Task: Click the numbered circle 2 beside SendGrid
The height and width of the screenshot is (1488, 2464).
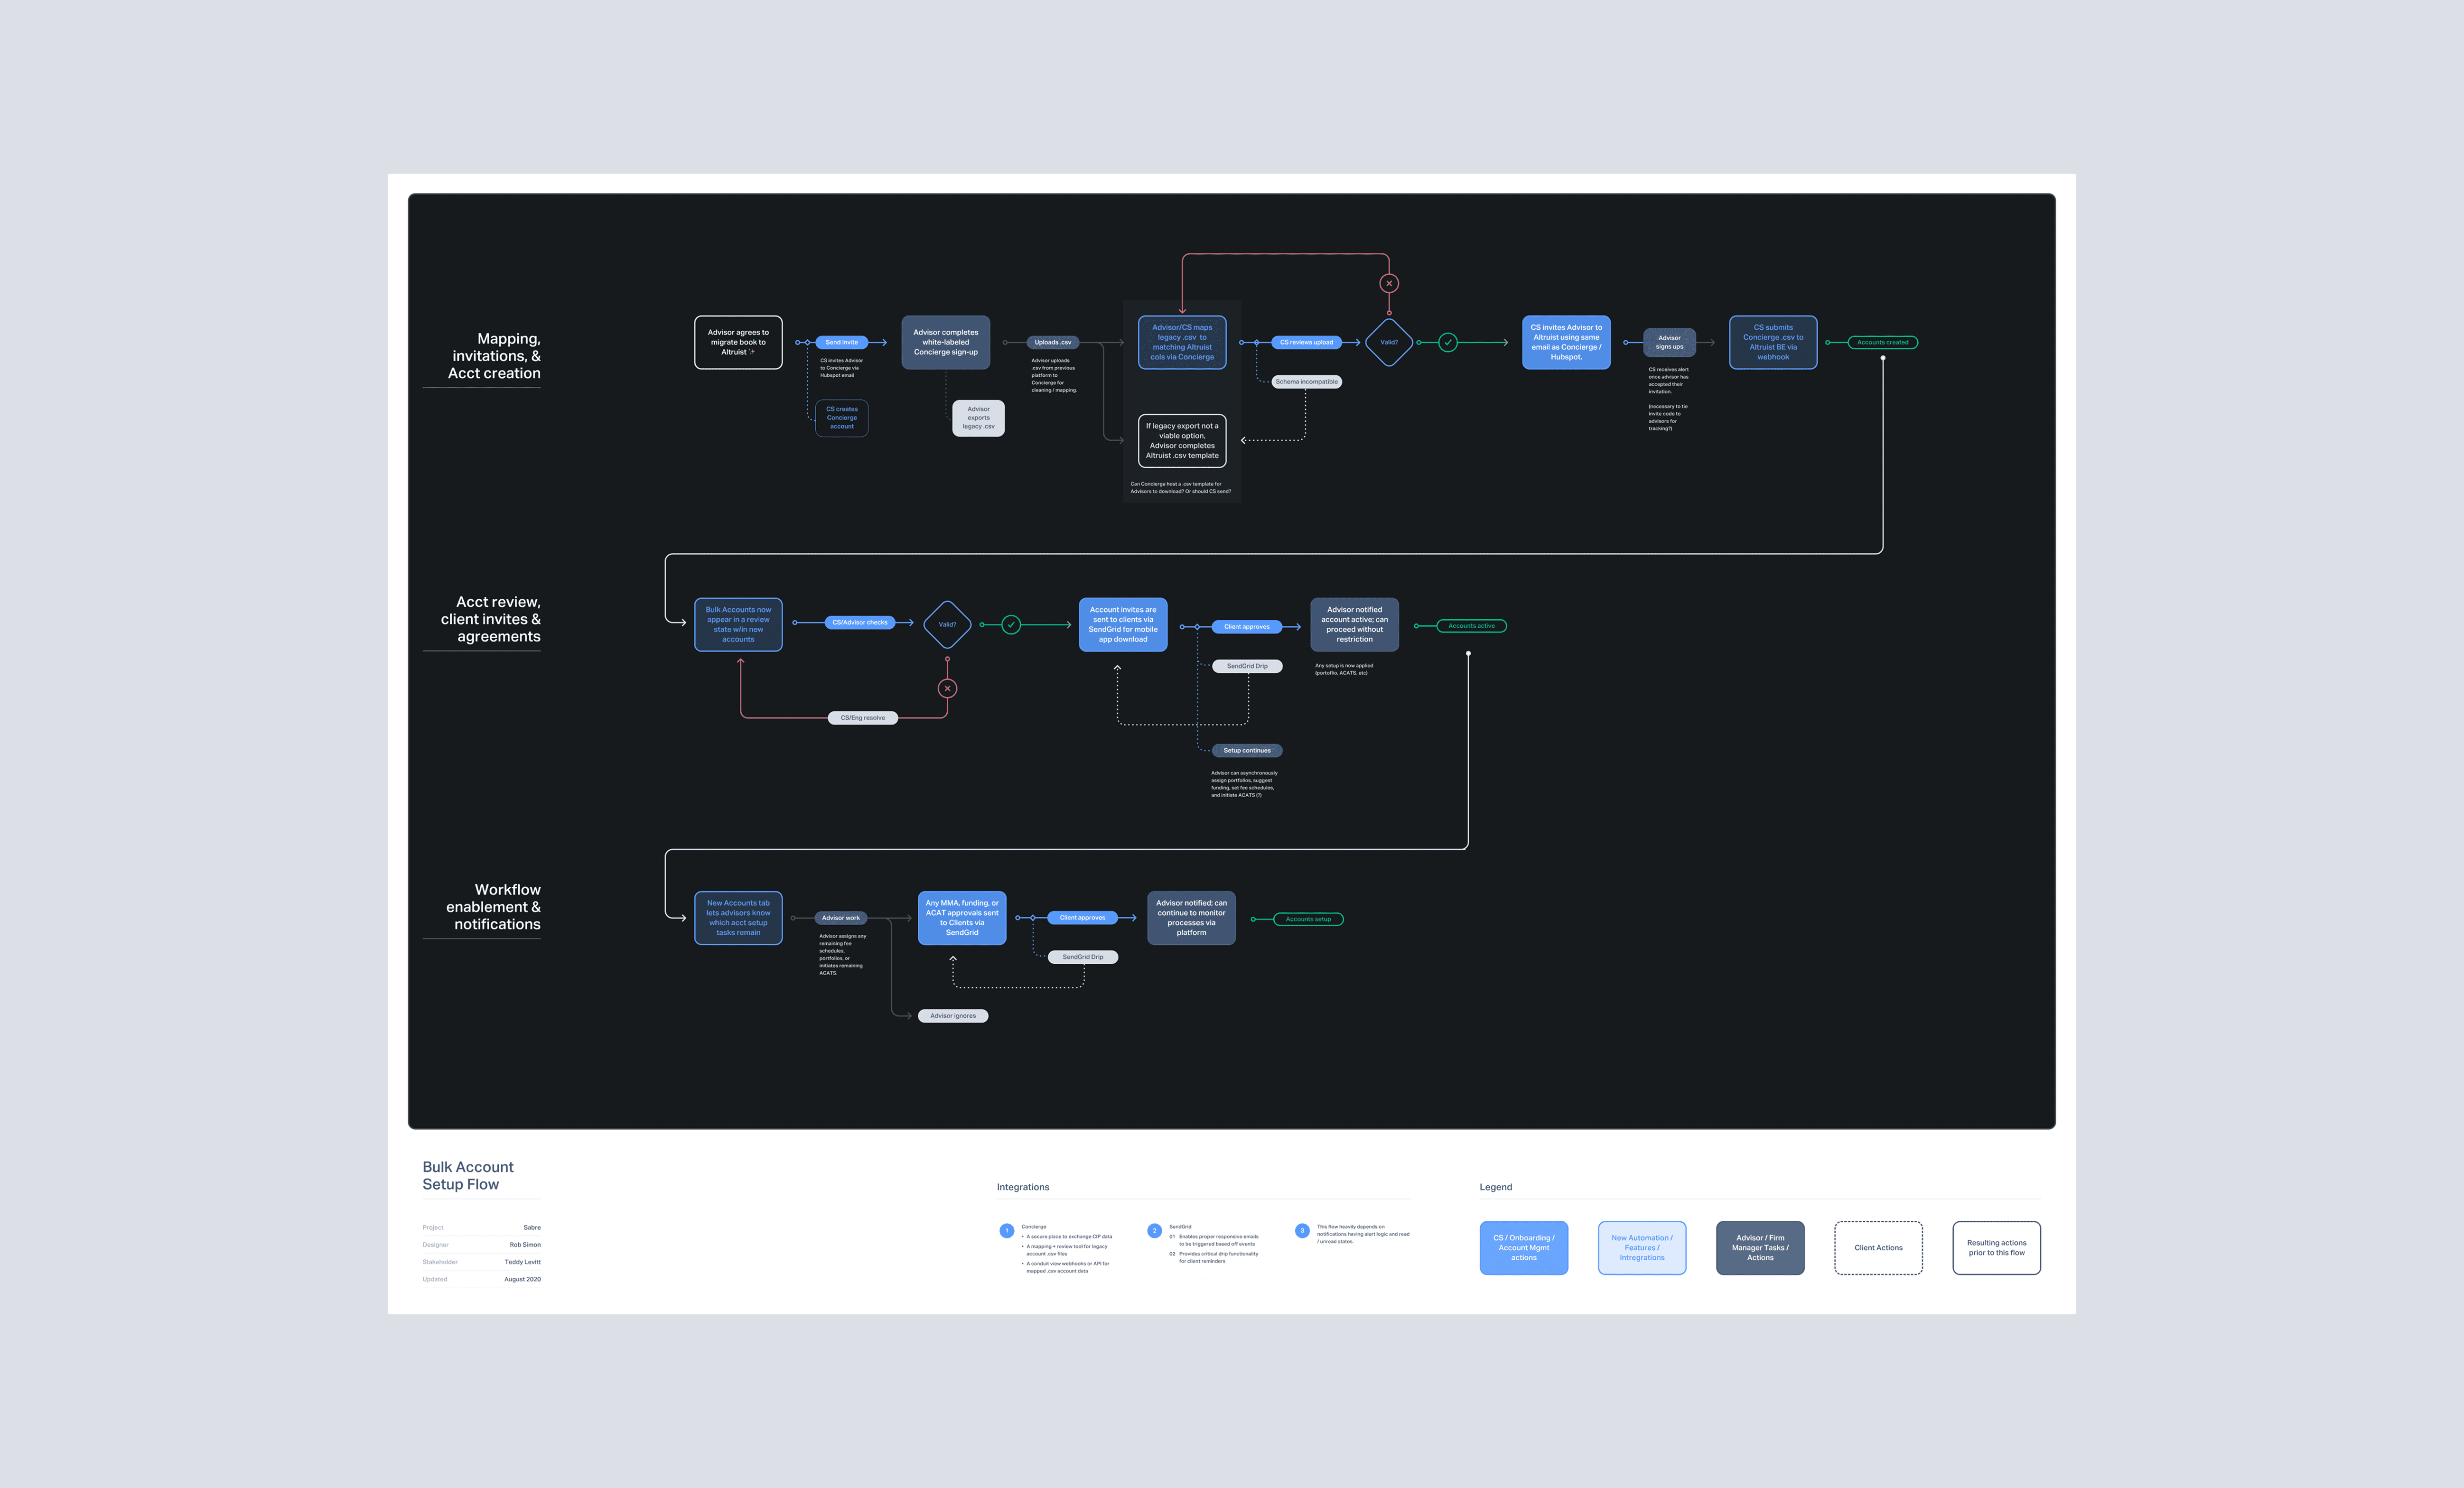Action: point(1154,1231)
